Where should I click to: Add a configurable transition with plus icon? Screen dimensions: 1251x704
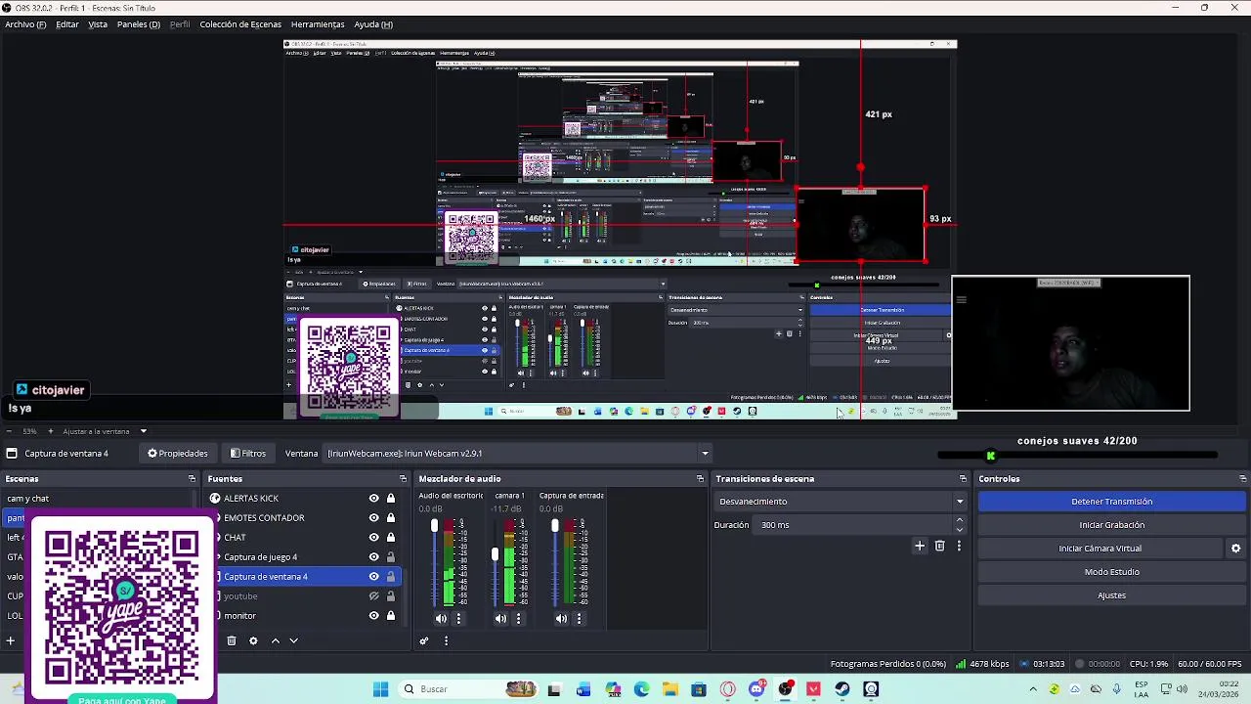[920, 546]
